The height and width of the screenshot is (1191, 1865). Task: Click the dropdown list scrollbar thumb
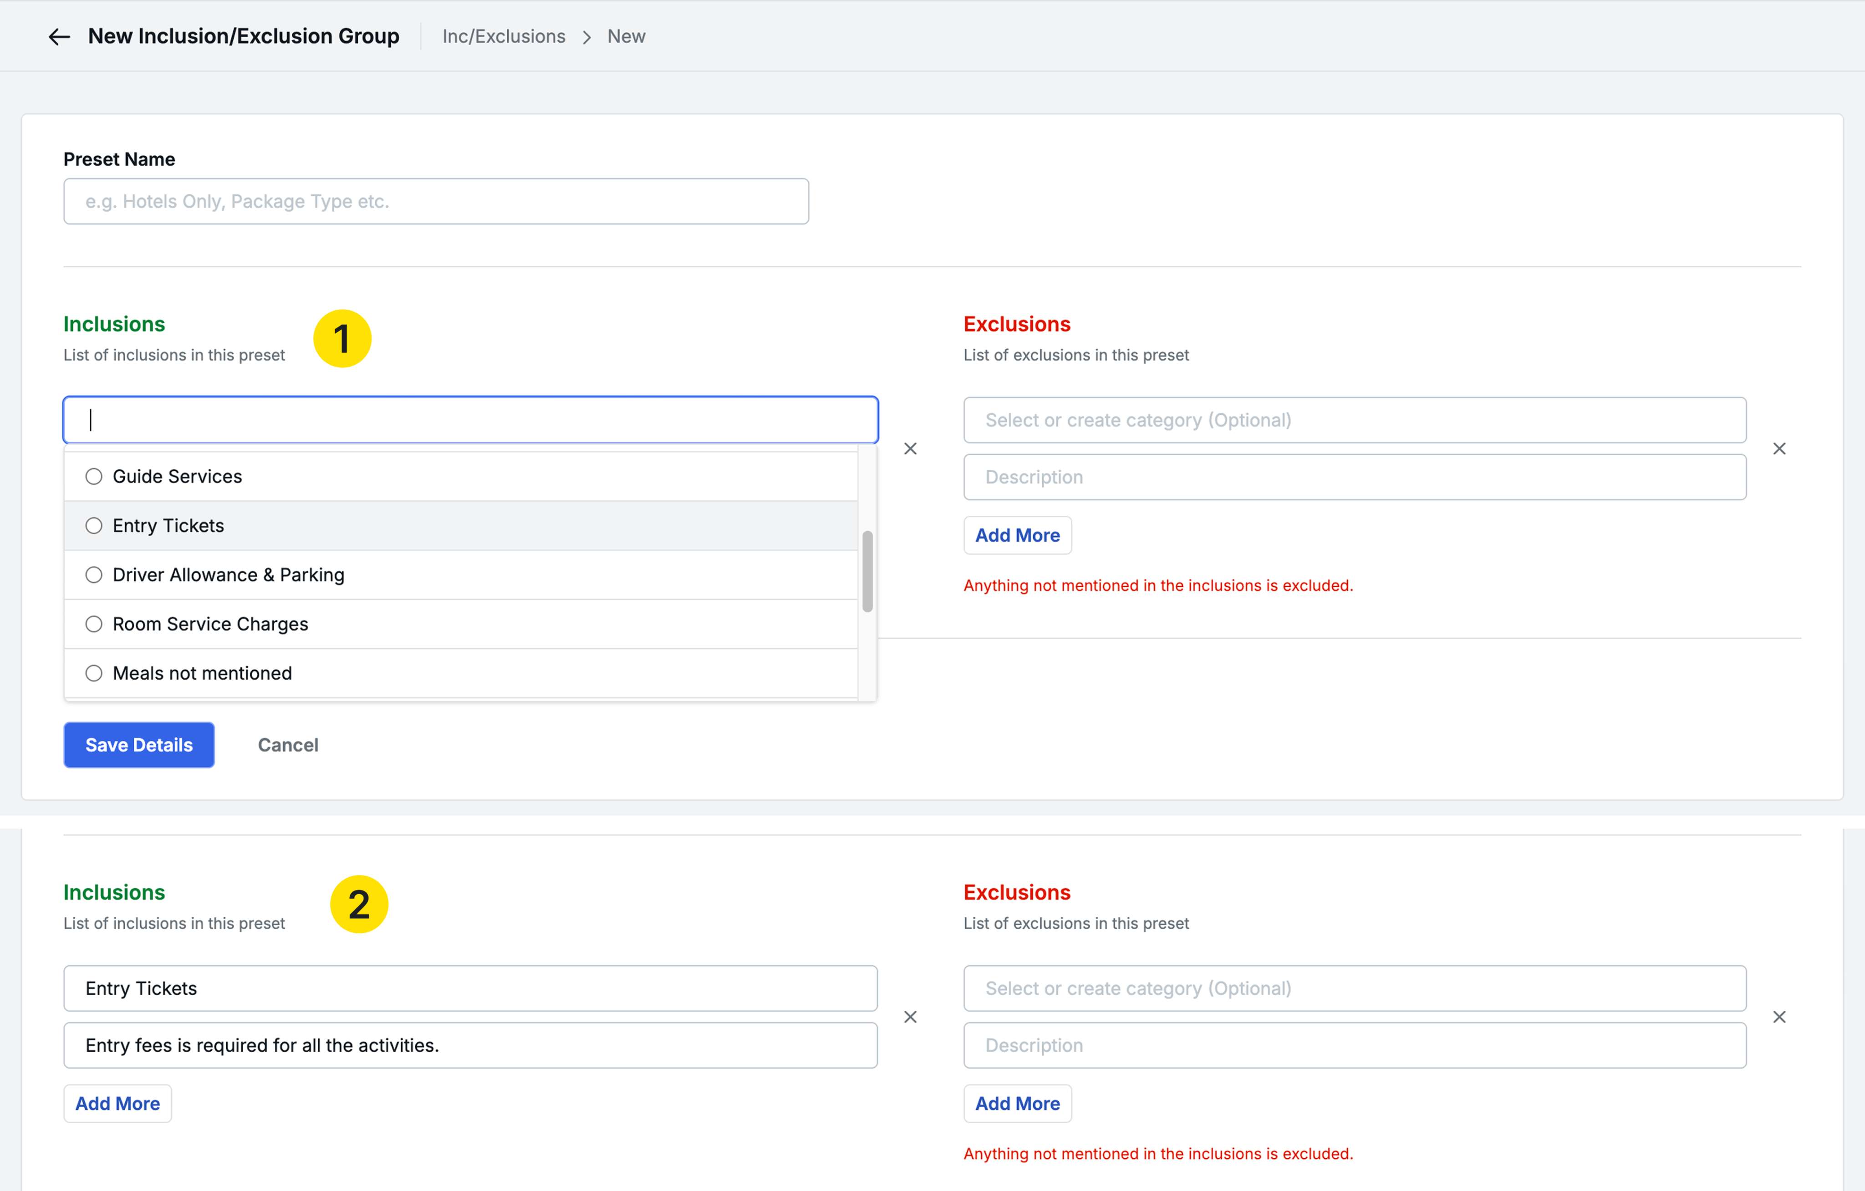click(x=867, y=571)
